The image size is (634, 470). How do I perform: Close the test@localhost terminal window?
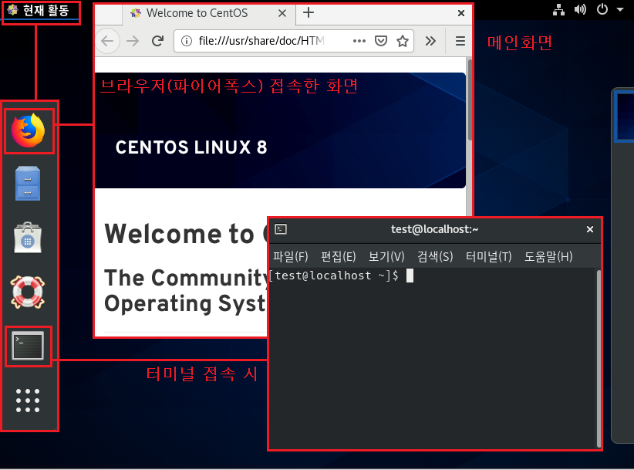coord(590,229)
